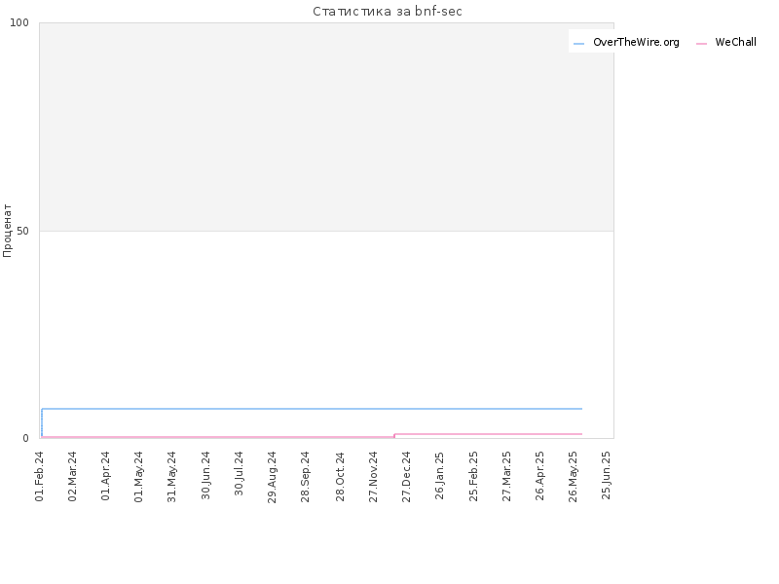Click the chart title Статистика за bnf-sec
The width and height of the screenshot is (779, 584).
388,11
